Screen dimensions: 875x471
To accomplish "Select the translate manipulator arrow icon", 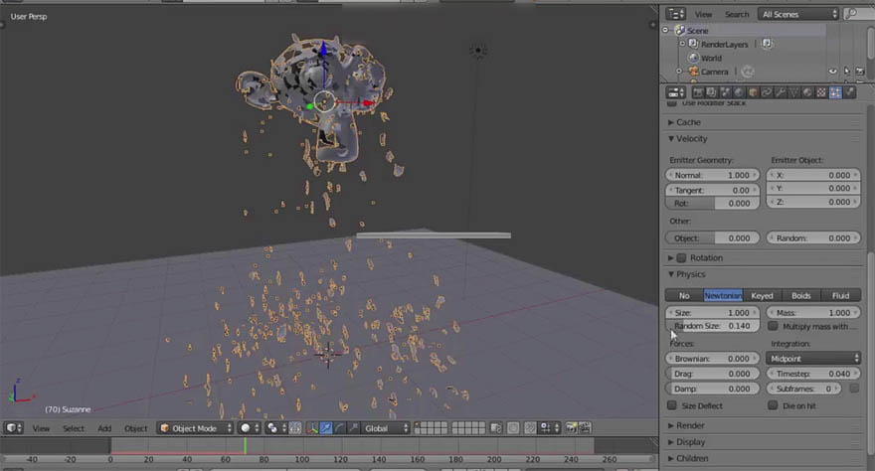I will point(326,428).
